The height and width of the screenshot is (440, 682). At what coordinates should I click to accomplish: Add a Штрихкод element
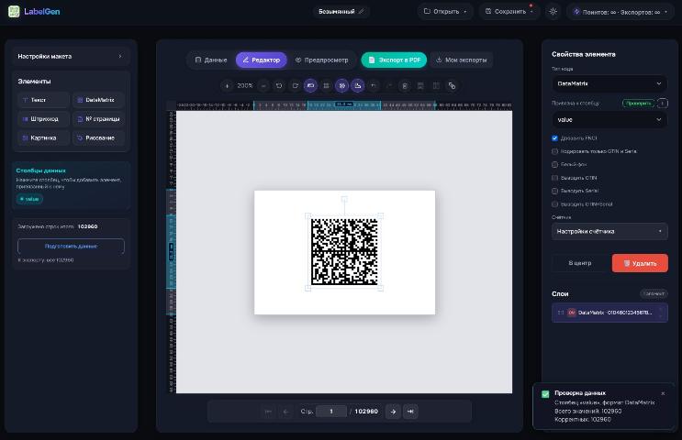(43, 118)
